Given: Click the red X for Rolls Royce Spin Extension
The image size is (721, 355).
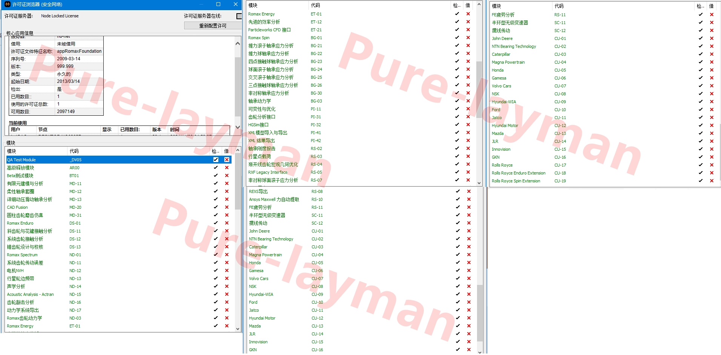Looking at the screenshot, I should pyautogui.click(x=712, y=181).
